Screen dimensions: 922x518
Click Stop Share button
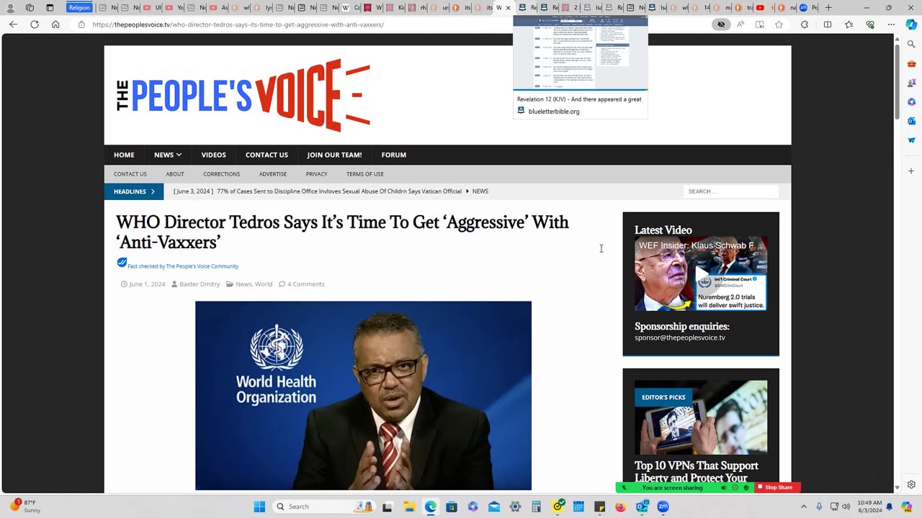778,487
